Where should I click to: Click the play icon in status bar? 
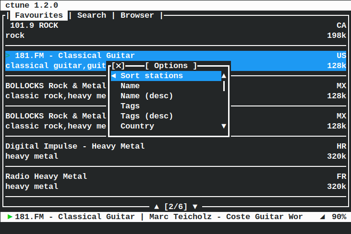click(x=10, y=217)
